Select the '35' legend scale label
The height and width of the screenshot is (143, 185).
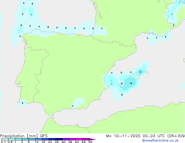pyautogui.click(x=70, y=142)
